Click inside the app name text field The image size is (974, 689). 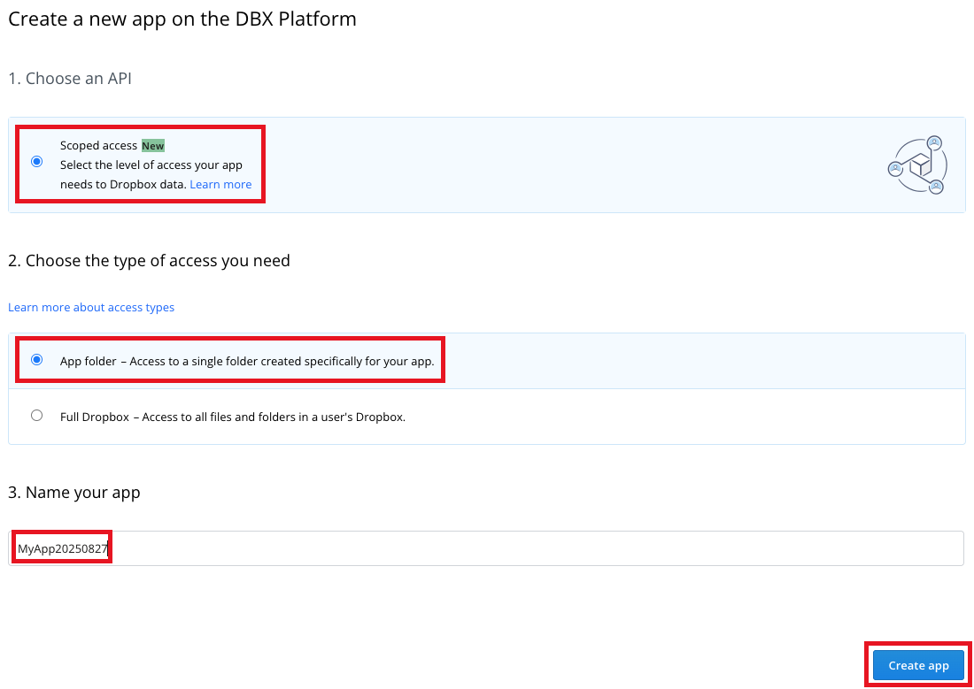click(x=354, y=547)
